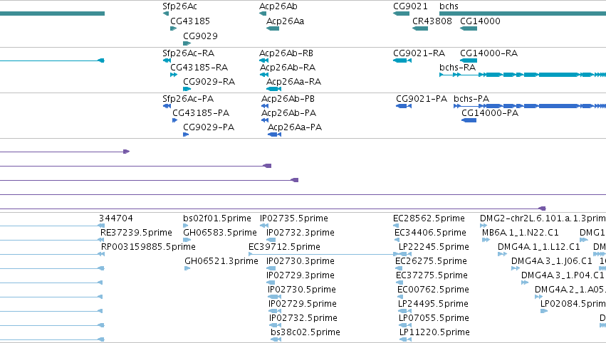
Task: Click the GH06583.5prime EST glyph
Action: point(187,240)
